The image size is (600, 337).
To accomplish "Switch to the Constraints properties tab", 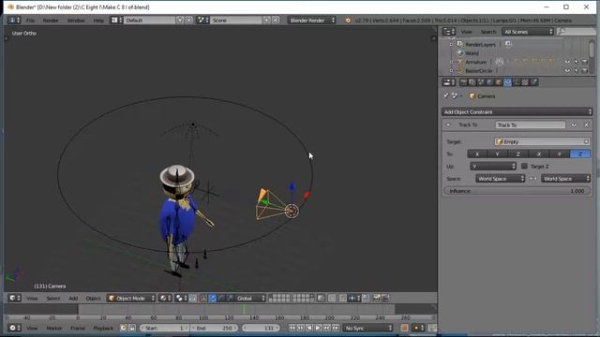I will tap(507, 82).
